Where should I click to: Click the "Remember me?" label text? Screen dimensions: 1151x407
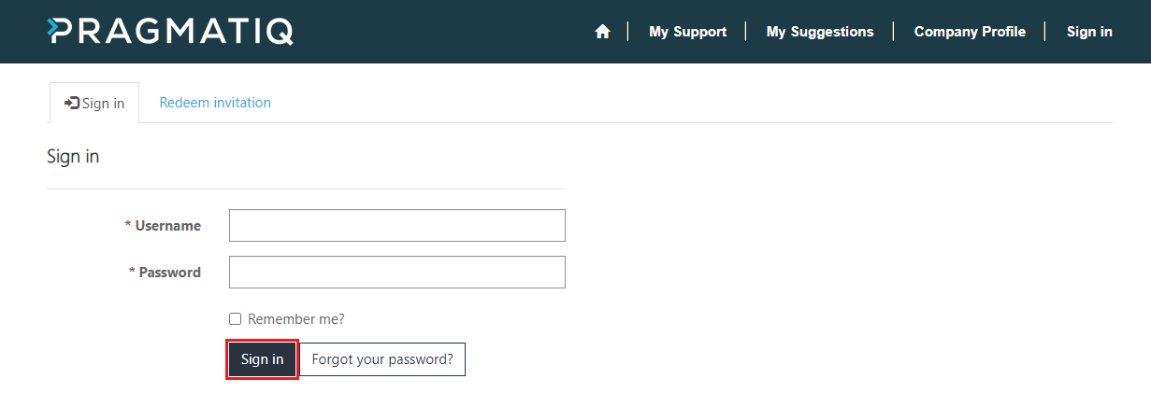(295, 319)
